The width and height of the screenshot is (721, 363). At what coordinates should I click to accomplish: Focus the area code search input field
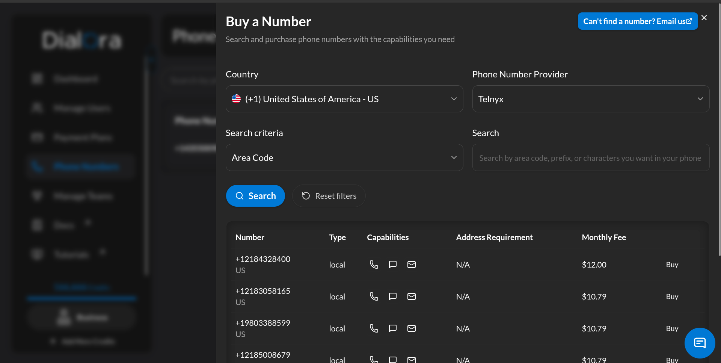tap(590, 158)
